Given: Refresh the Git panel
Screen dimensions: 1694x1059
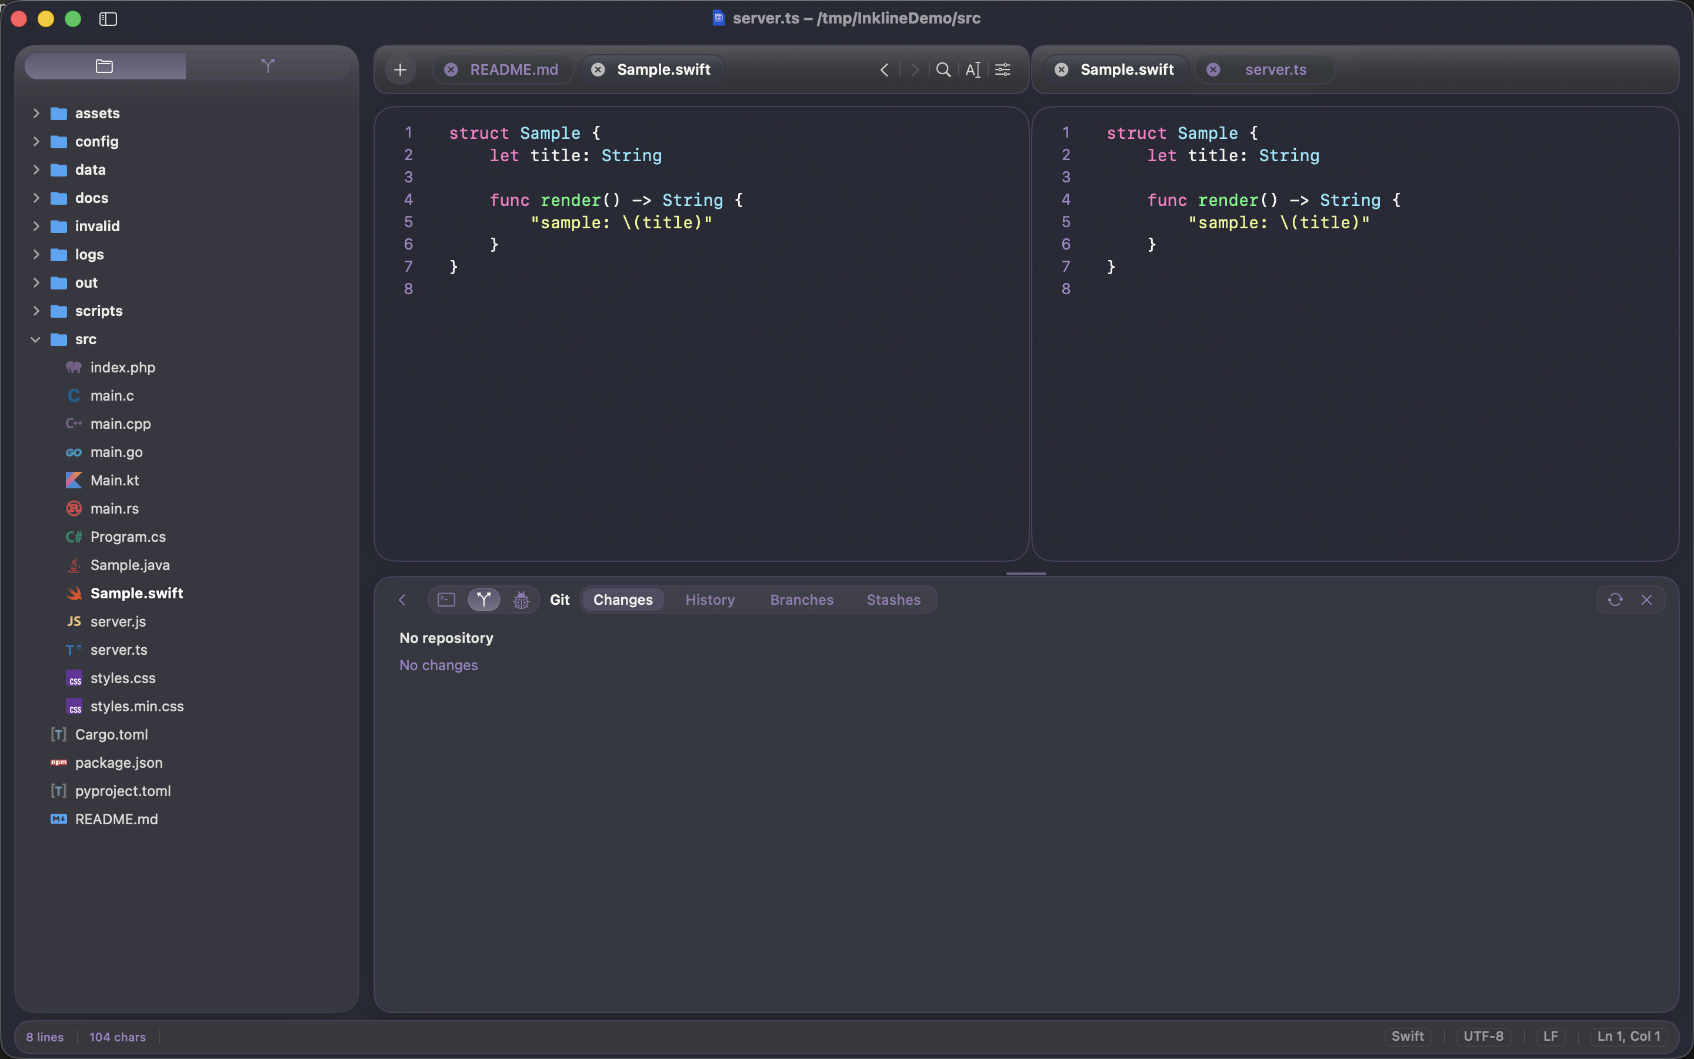Looking at the screenshot, I should [x=1615, y=600].
